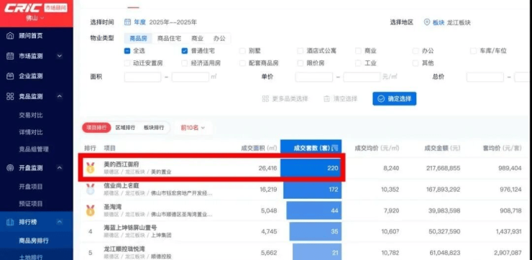Click the grid icon beside 竞品监测
The width and height of the screenshot is (532, 260).
tap(10, 97)
